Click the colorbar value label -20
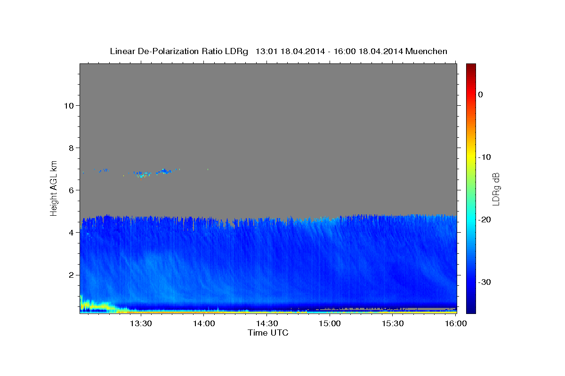565x376 pixels. click(x=484, y=219)
